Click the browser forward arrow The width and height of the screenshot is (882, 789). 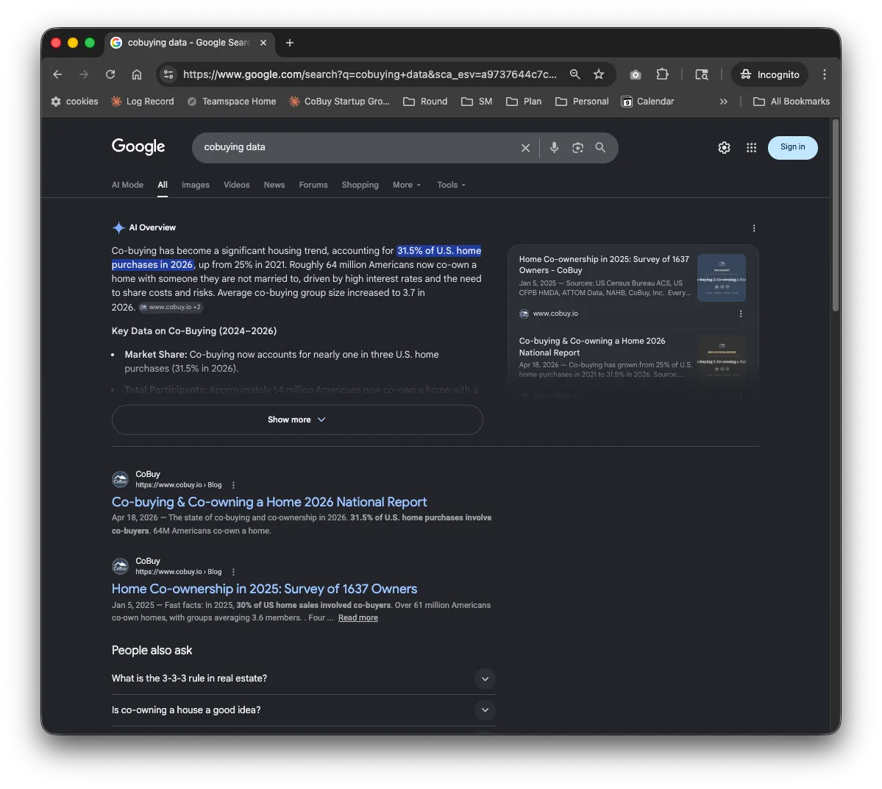pos(84,74)
